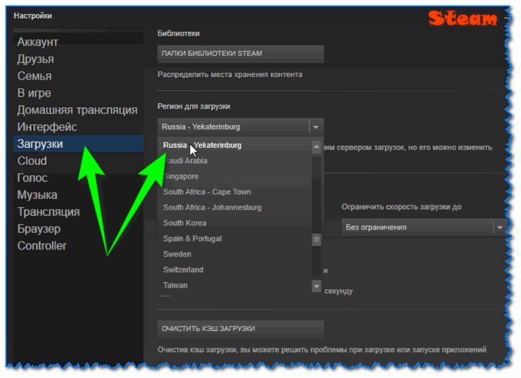The image size is (521, 378).
Task: Click the speed limit dropdown arrow
Action: [500, 227]
